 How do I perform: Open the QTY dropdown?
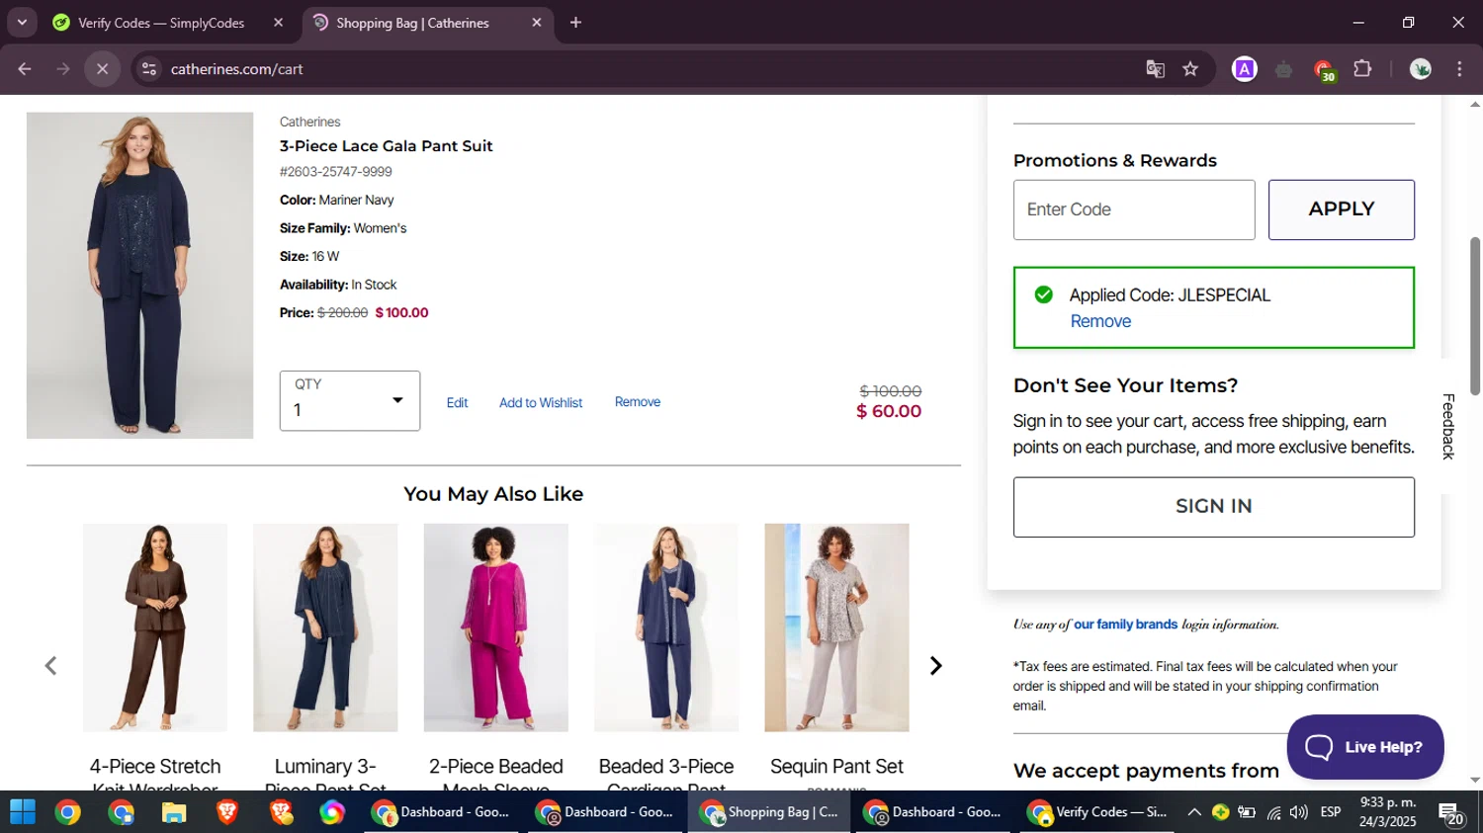click(350, 401)
